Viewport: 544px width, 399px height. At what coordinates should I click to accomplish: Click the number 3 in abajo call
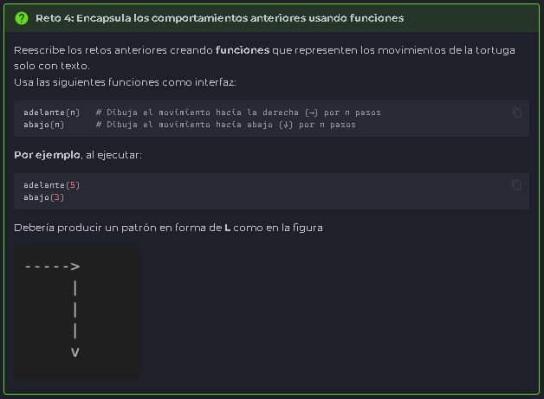57,197
